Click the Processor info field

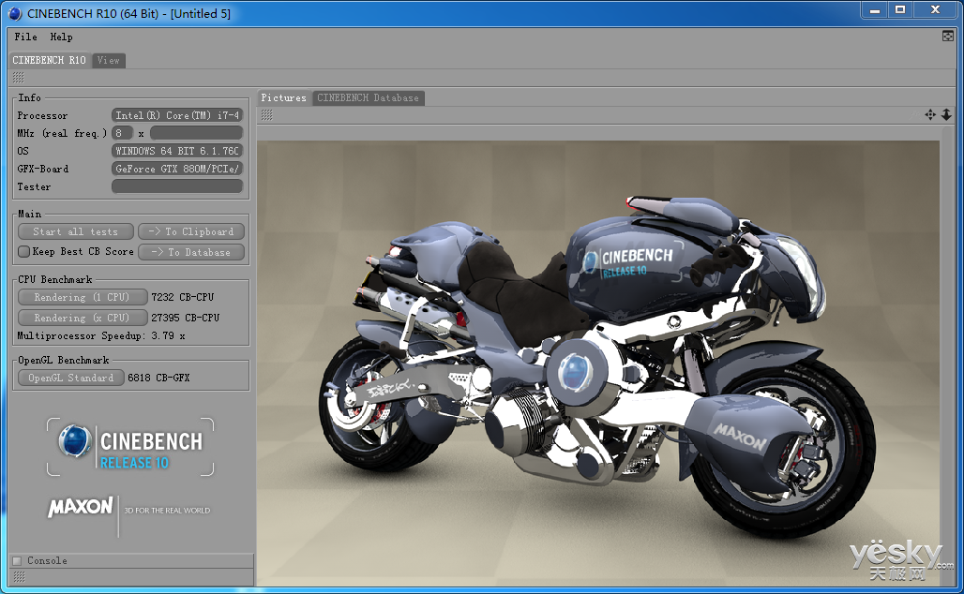[177, 115]
